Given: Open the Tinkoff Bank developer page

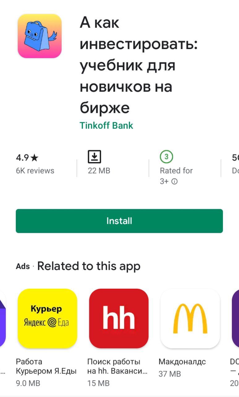Looking at the screenshot, I should coord(106,125).
